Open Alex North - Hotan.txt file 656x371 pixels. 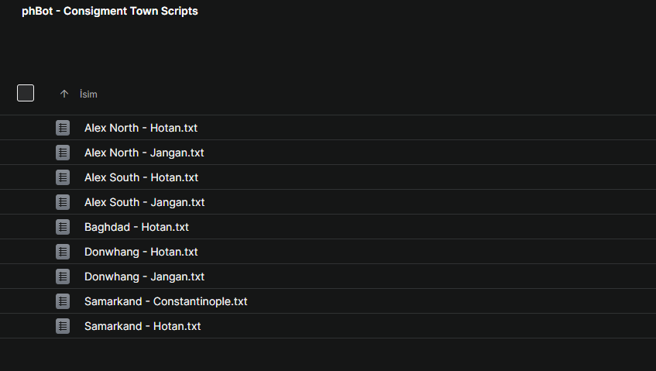[141, 128]
